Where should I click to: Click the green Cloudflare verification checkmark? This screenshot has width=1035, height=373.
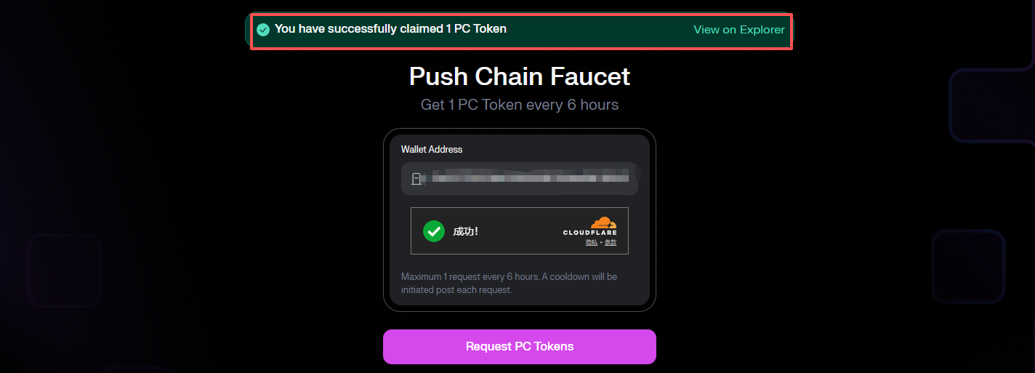434,231
